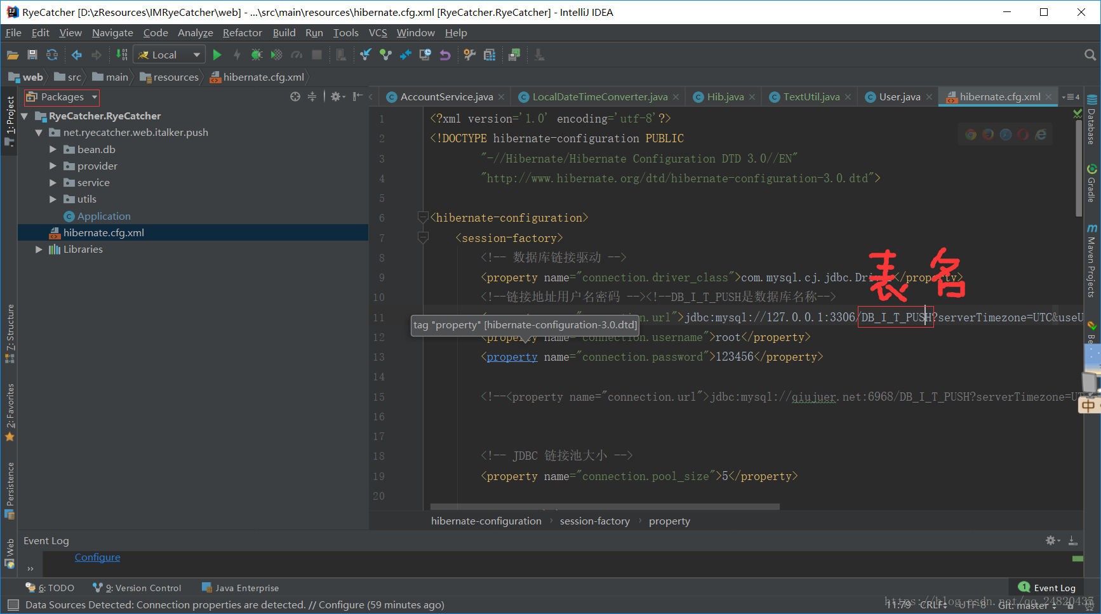Open Settings via wrench toolbar icon
The image size is (1101, 614).
point(469,55)
